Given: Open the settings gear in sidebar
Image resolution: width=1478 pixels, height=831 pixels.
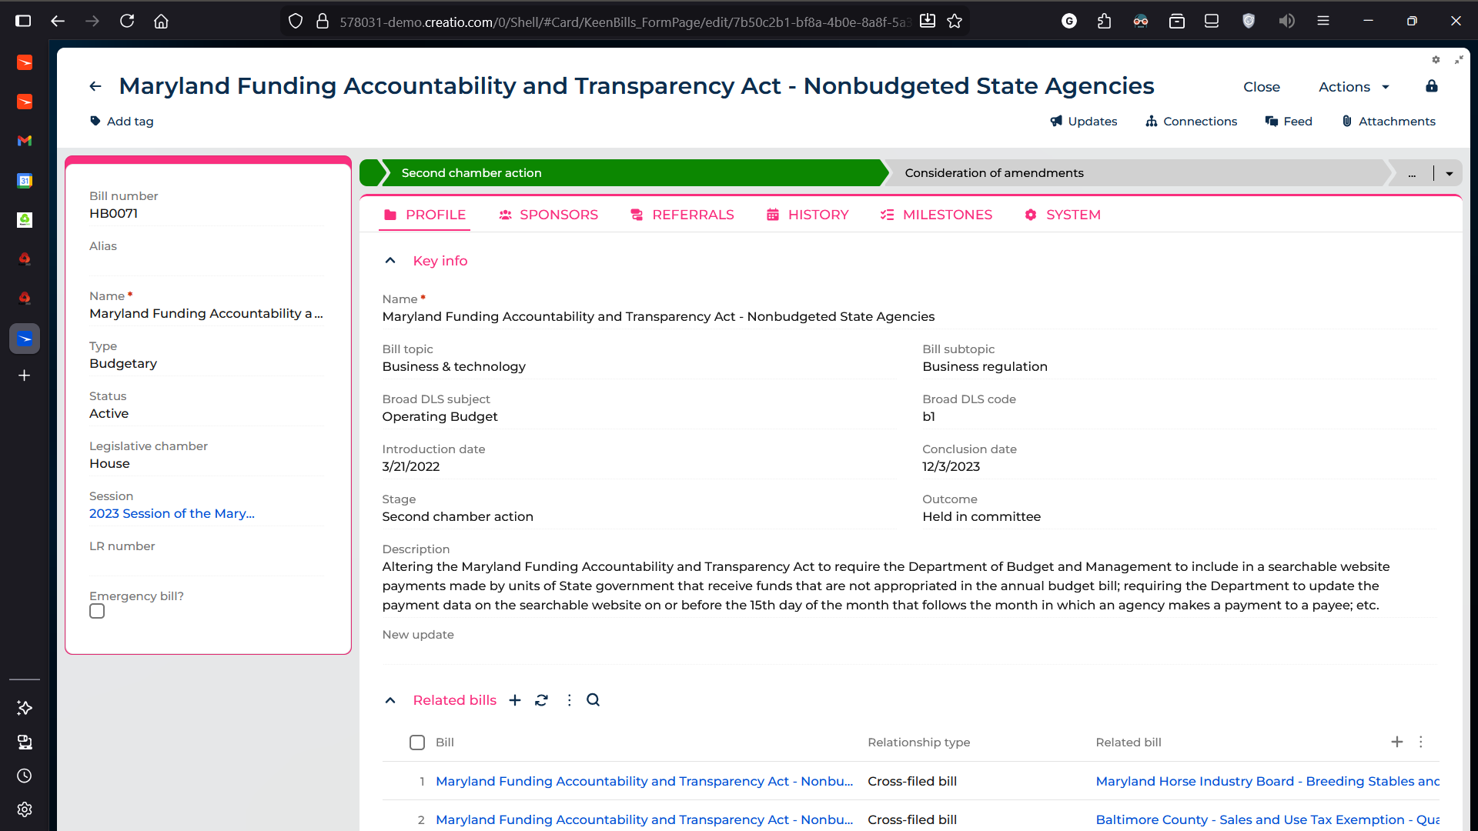Looking at the screenshot, I should click(25, 809).
